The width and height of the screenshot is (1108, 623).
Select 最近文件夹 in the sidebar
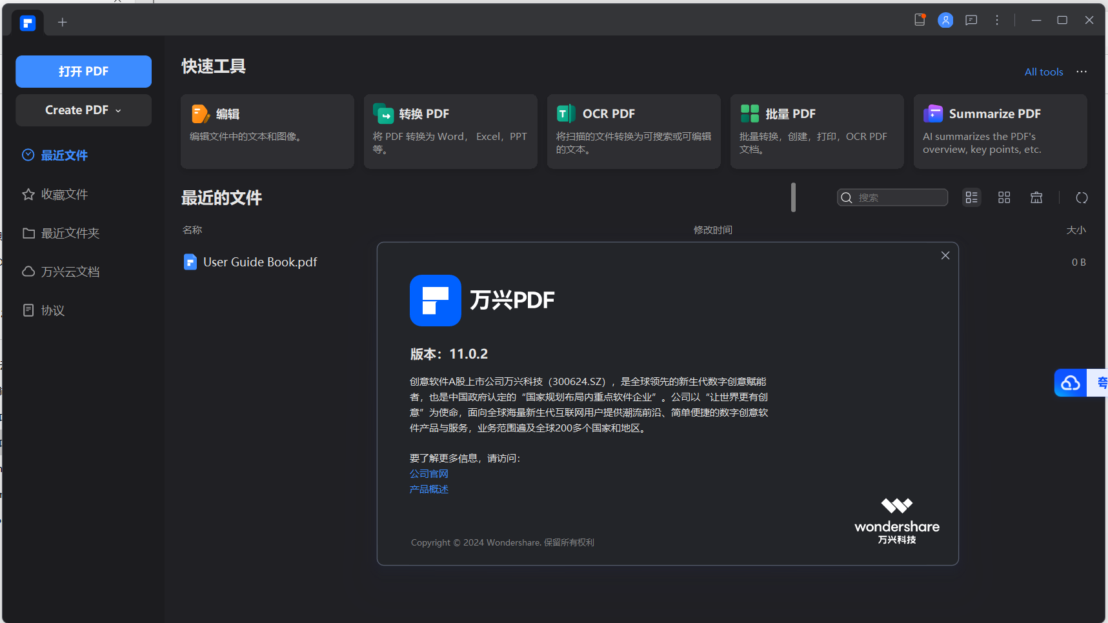pyautogui.click(x=70, y=233)
